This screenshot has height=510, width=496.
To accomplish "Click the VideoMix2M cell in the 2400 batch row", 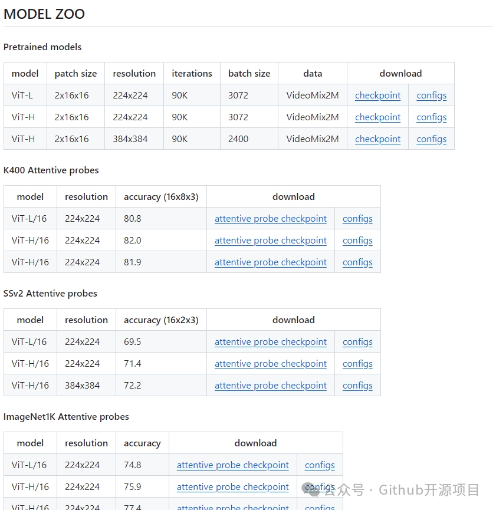I will point(313,139).
